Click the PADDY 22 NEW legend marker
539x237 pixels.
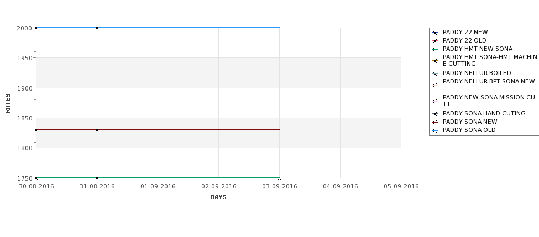tap(435, 33)
